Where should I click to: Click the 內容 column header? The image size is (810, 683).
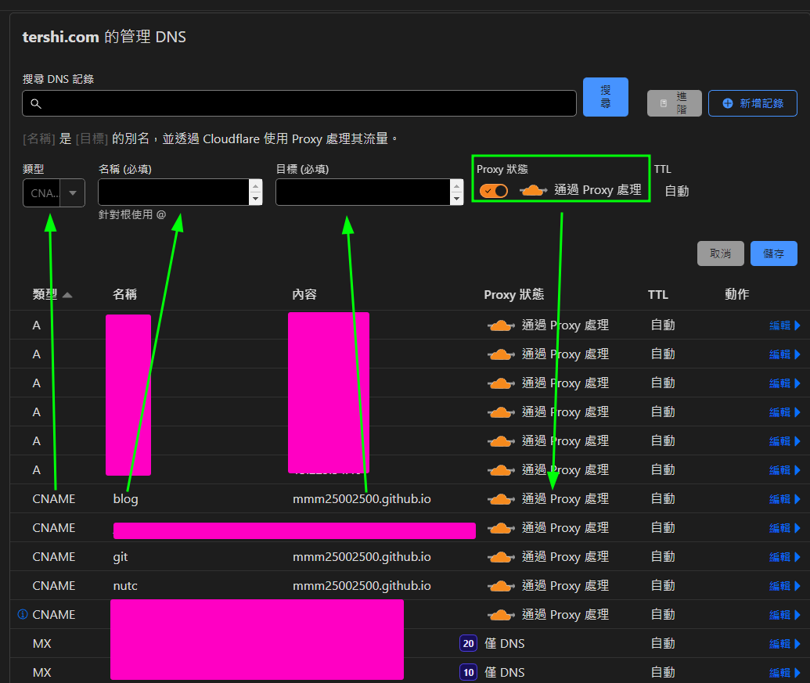click(304, 294)
